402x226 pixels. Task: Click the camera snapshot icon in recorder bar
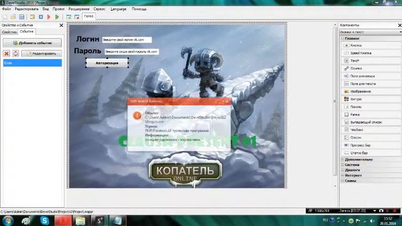coord(381,211)
